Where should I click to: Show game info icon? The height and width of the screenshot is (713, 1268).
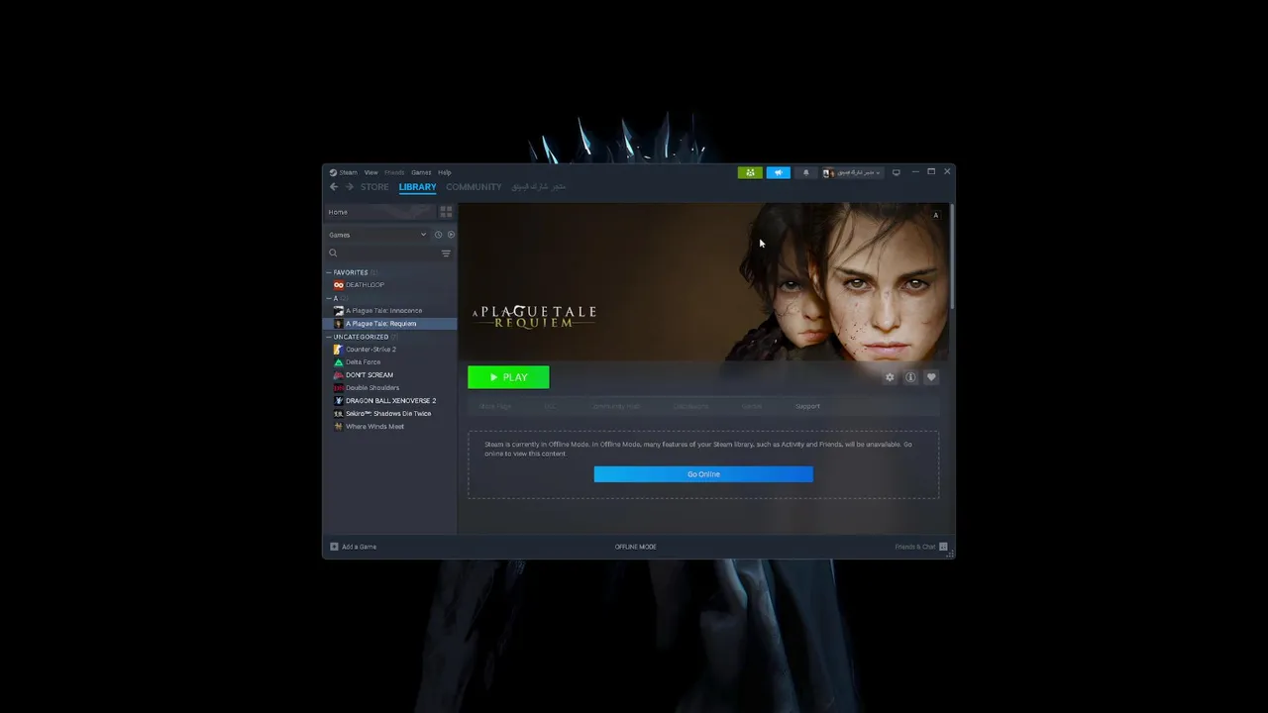point(910,377)
